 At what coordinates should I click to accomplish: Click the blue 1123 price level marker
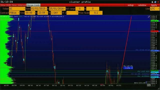(x=155, y=51)
